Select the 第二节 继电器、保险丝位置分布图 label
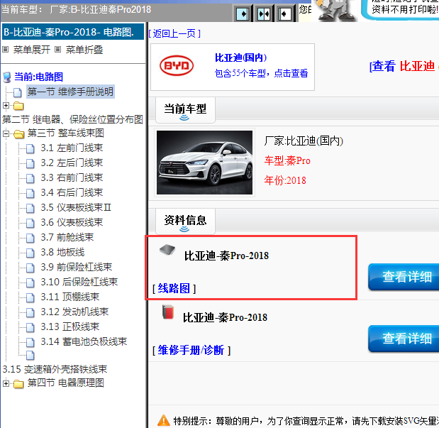The height and width of the screenshot is (428, 439). 72,119
